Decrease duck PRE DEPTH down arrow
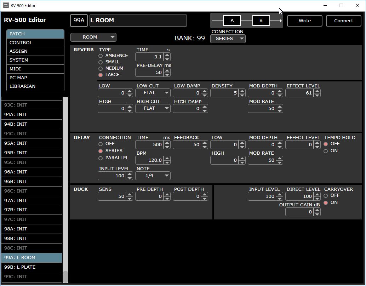366x286 pixels. click(167, 198)
